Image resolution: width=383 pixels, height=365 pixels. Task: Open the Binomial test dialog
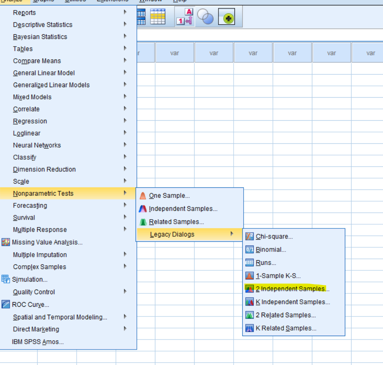(270, 250)
